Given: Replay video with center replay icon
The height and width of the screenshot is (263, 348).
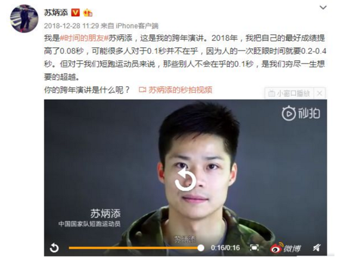Looking at the screenshot, I should coord(185,179).
